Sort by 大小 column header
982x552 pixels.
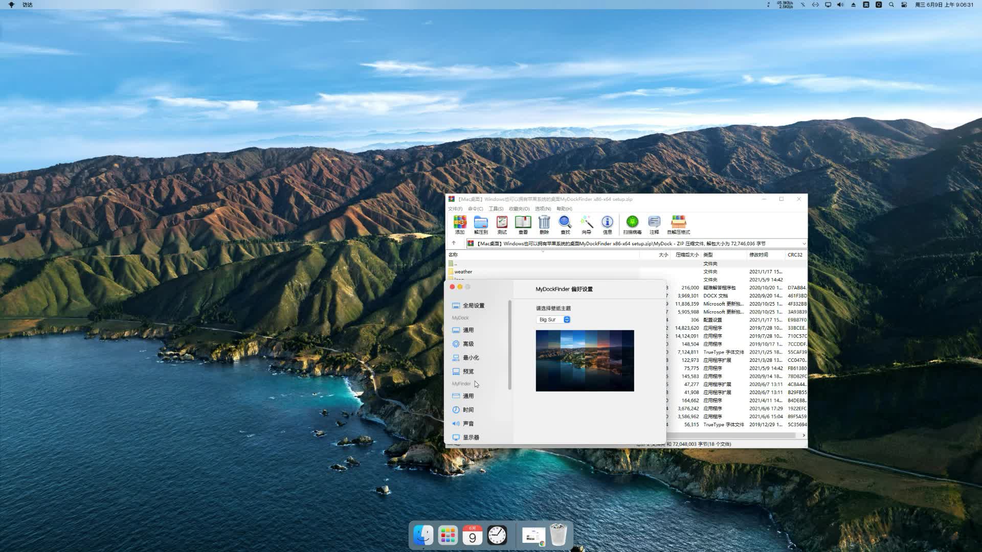coord(655,255)
